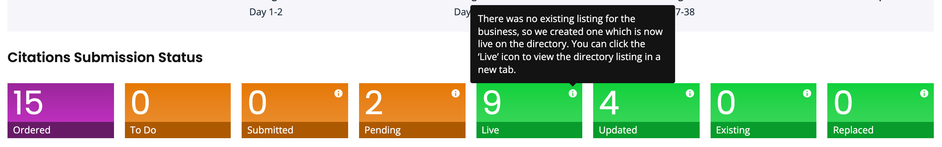The height and width of the screenshot is (147, 942).
Task: Click the Day 1-2 timeline label
Action: [x=266, y=12]
